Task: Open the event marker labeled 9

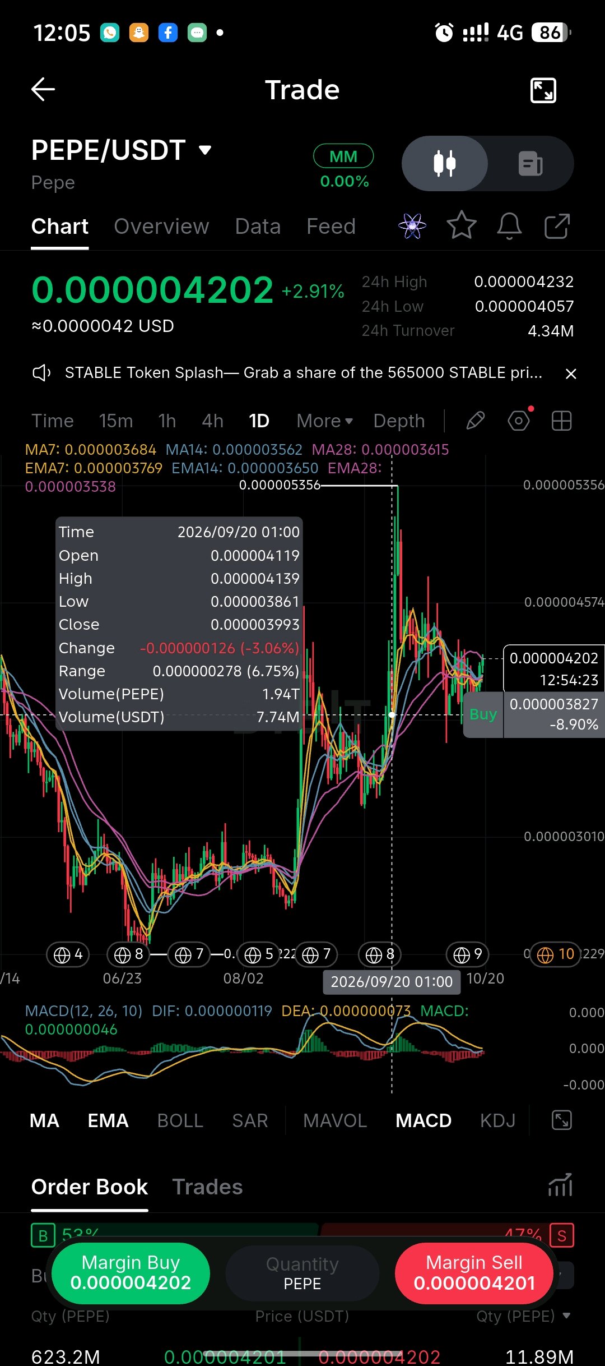Action: click(x=468, y=954)
